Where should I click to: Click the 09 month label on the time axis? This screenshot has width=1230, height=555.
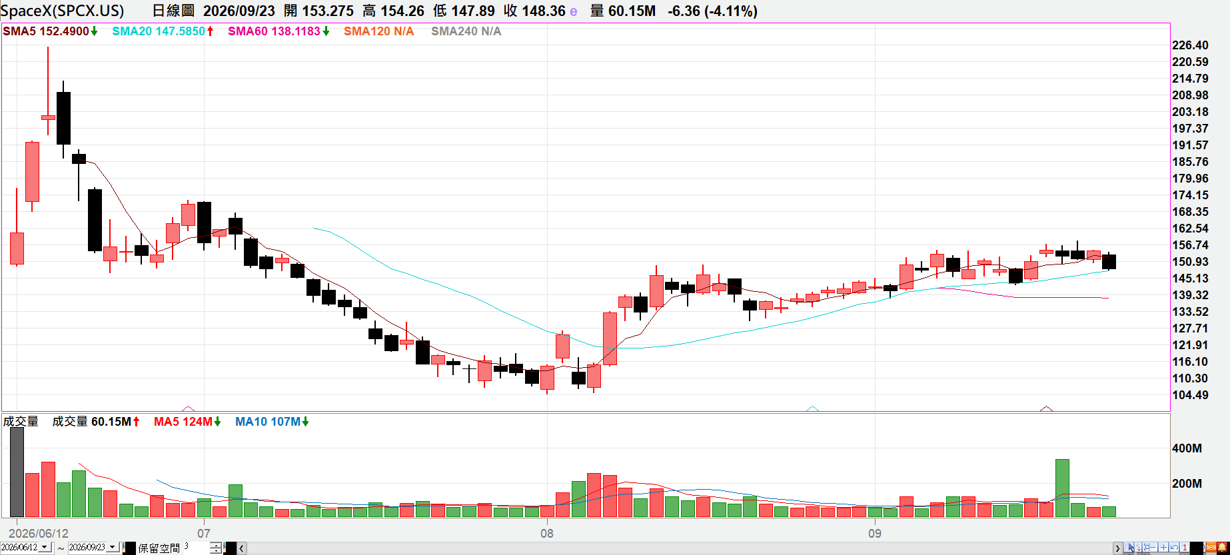[x=874, y=534]
